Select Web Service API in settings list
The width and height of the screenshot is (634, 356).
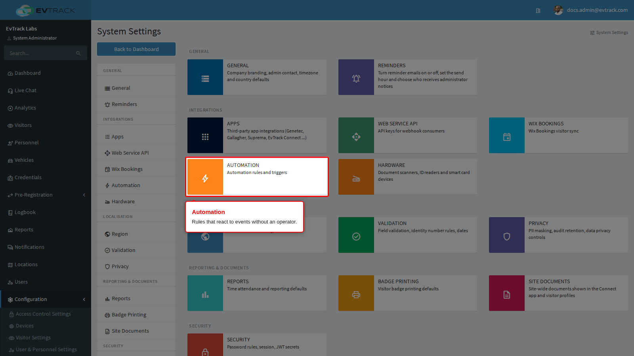(136, 153)
